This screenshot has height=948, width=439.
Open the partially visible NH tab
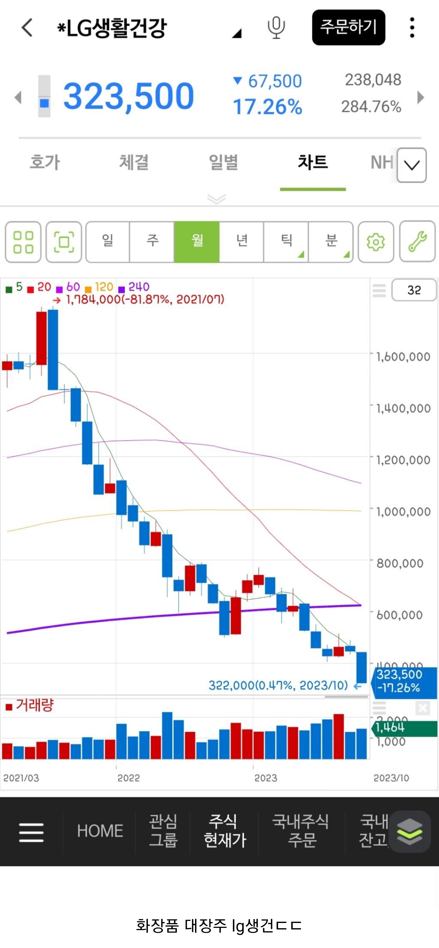[x=382, y=162]
